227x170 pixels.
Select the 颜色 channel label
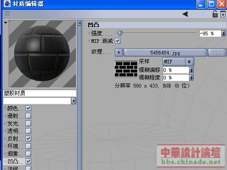[13, 108]
